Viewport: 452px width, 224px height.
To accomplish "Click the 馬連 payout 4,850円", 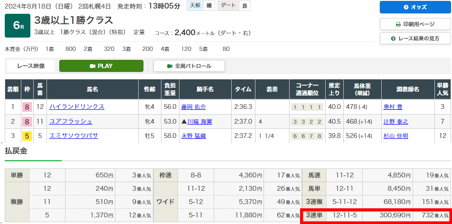I will tap(400, 175).
